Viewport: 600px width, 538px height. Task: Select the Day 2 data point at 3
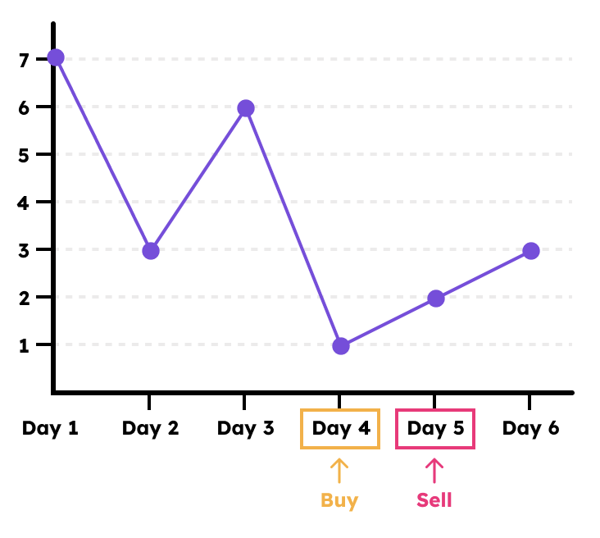coord(151,251)
